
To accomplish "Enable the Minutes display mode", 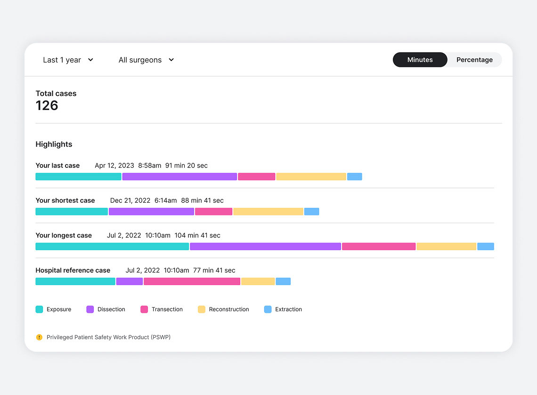I will click(420, 60).
